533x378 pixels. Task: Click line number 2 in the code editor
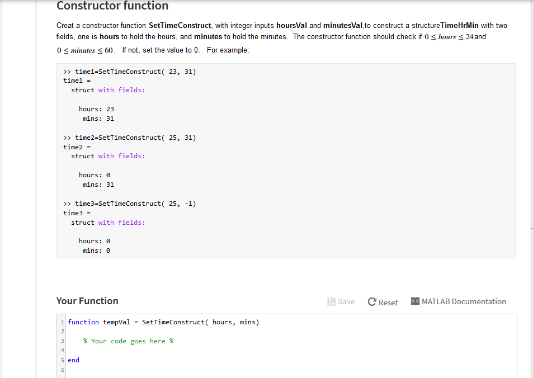tap(62, 332)
